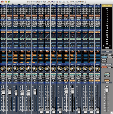Click the stereo level meter display
The image size is (113, 114).
click(x=107, y=28)
